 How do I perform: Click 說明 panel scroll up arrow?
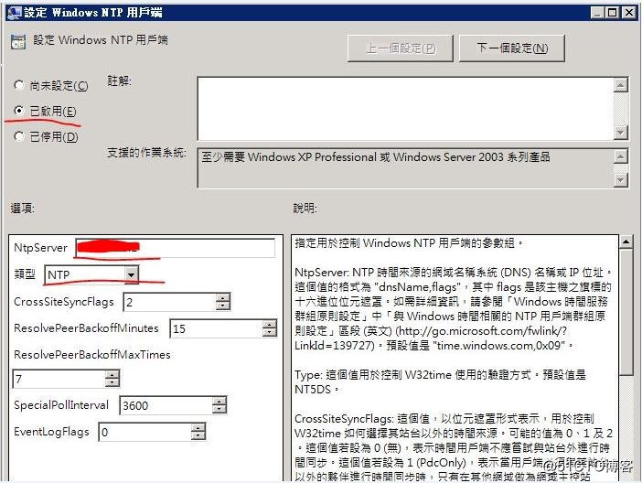tap(626, 242)
